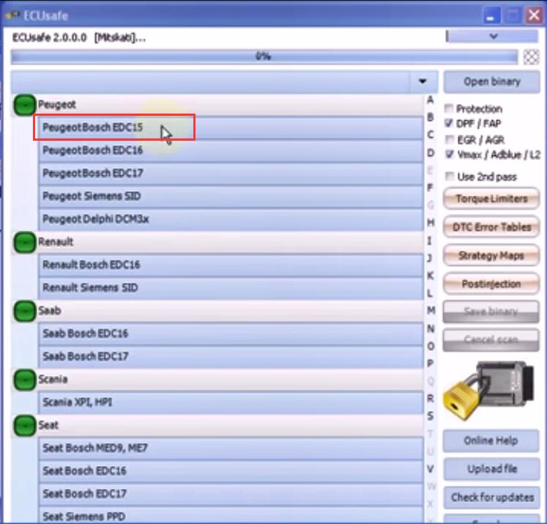Enable the EGR / AGR checkbox
The height and width of the screenshot is (524, 547).
450,140
